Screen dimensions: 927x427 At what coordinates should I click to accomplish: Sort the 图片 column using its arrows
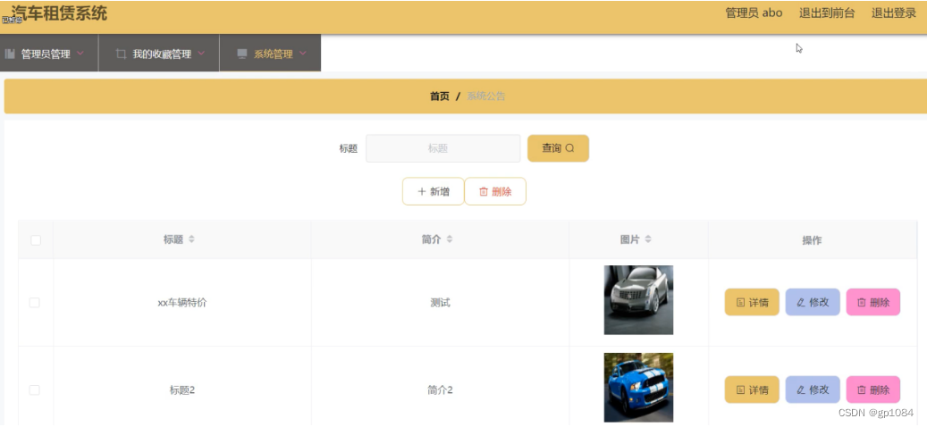[x=648, y=239]
